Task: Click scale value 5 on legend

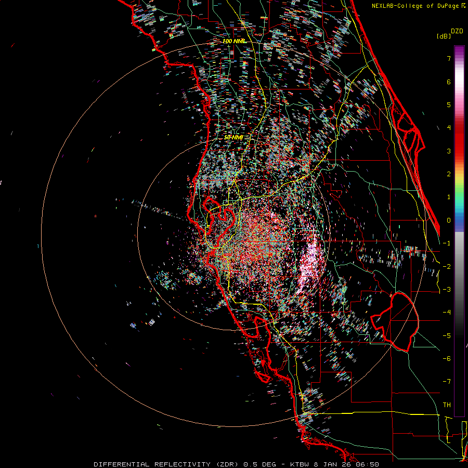Action: (449, 105)
